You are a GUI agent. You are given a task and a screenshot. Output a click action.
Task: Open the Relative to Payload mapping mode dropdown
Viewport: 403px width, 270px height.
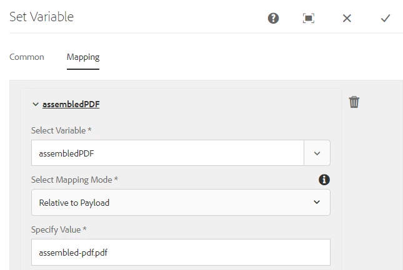click(181, 203)
